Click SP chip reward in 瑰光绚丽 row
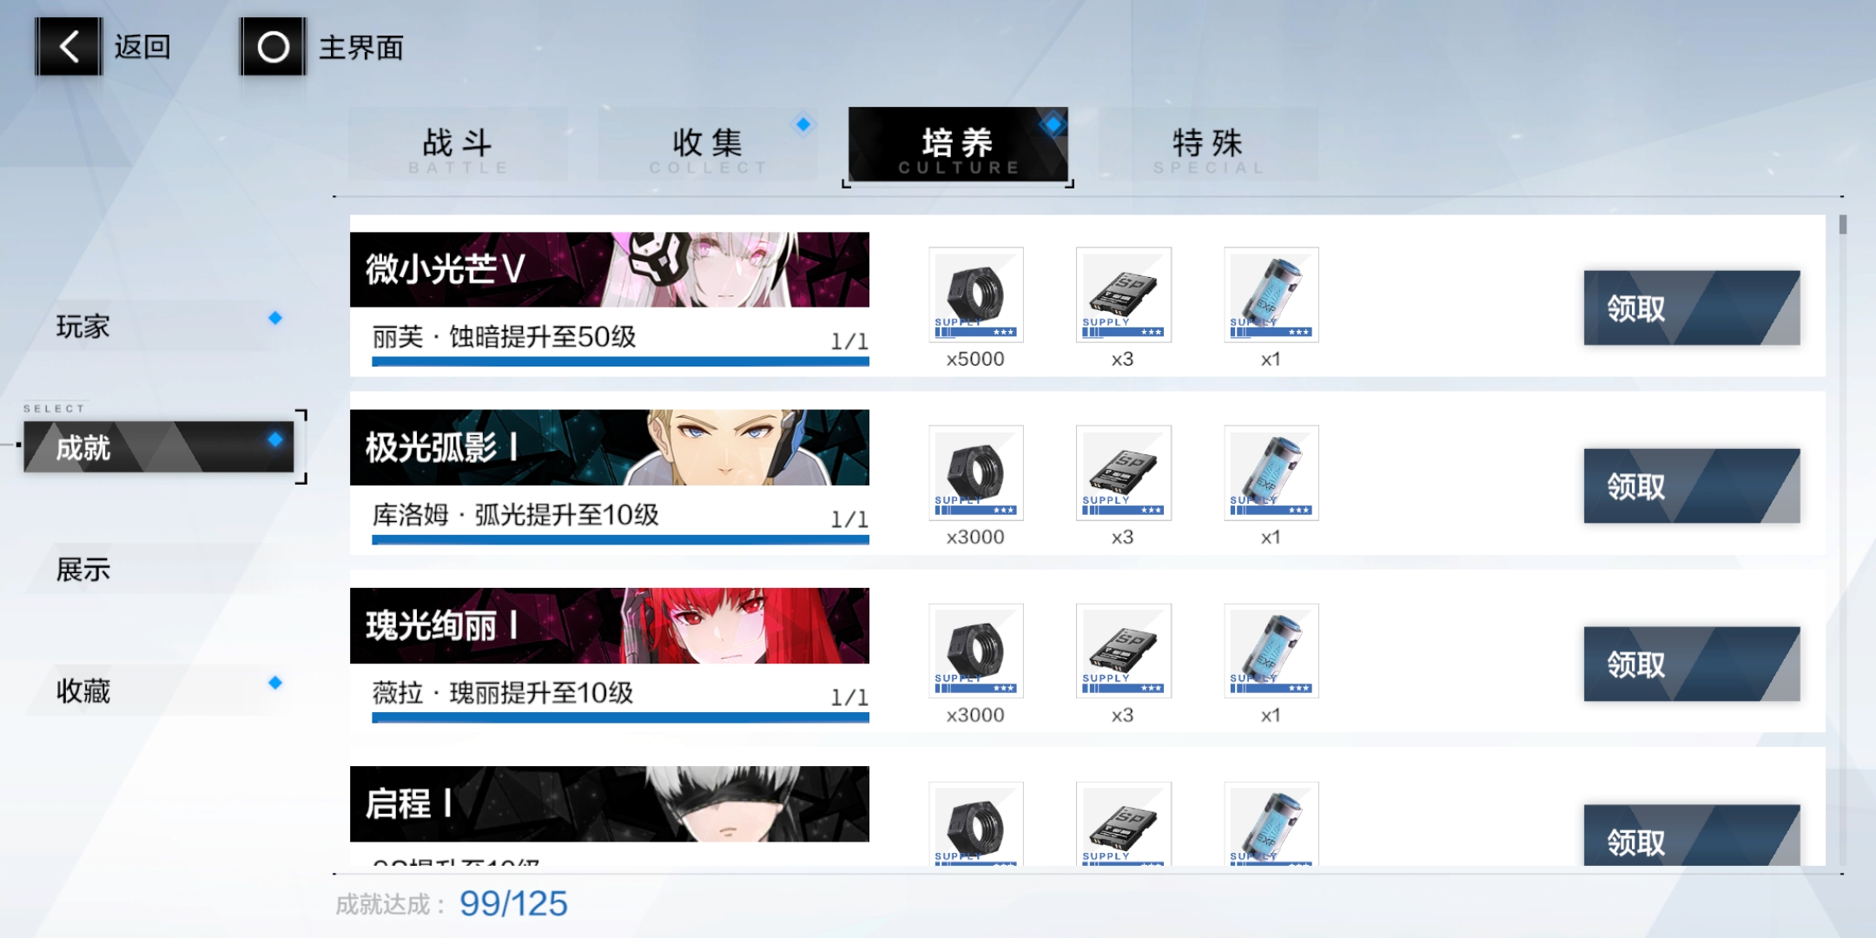 coord(1123,651)
